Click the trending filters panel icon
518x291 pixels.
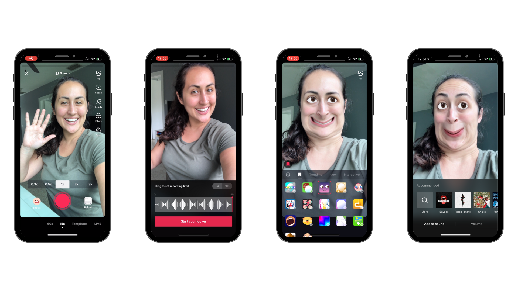(x=315, y=174)
